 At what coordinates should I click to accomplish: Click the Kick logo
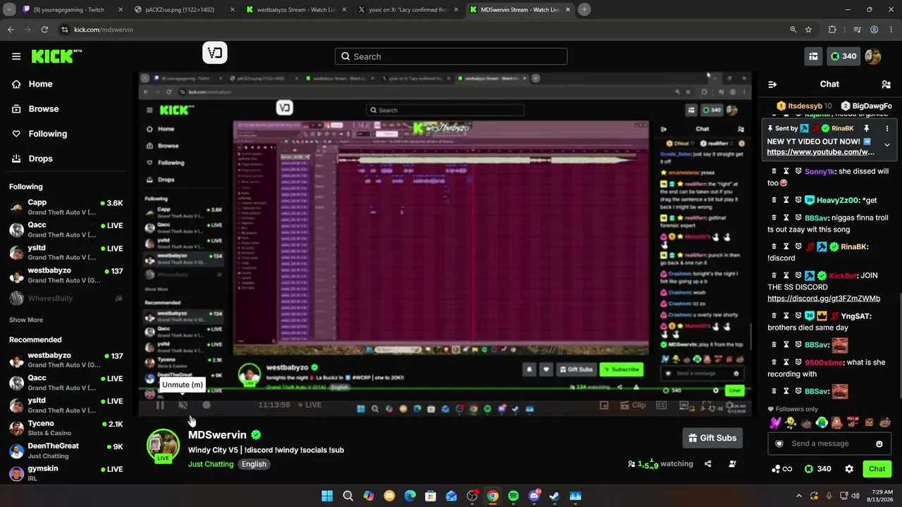(x=56, y=56)
